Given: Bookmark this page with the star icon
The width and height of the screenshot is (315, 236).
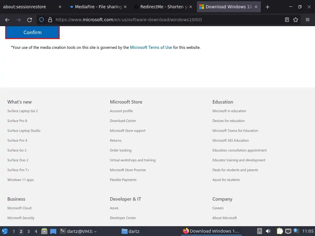Looking at the screenshot, I should point(296,20).
